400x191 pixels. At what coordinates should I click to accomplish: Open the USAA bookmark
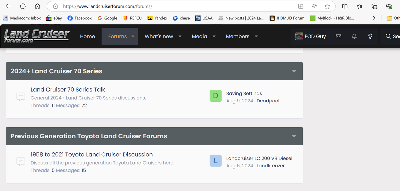pos(204,18)
